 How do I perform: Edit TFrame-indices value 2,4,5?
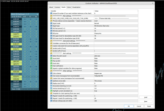pos(116,21)
